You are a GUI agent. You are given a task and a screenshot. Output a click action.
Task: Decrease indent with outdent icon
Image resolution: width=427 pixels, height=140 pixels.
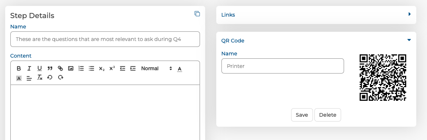pos(123,68)
